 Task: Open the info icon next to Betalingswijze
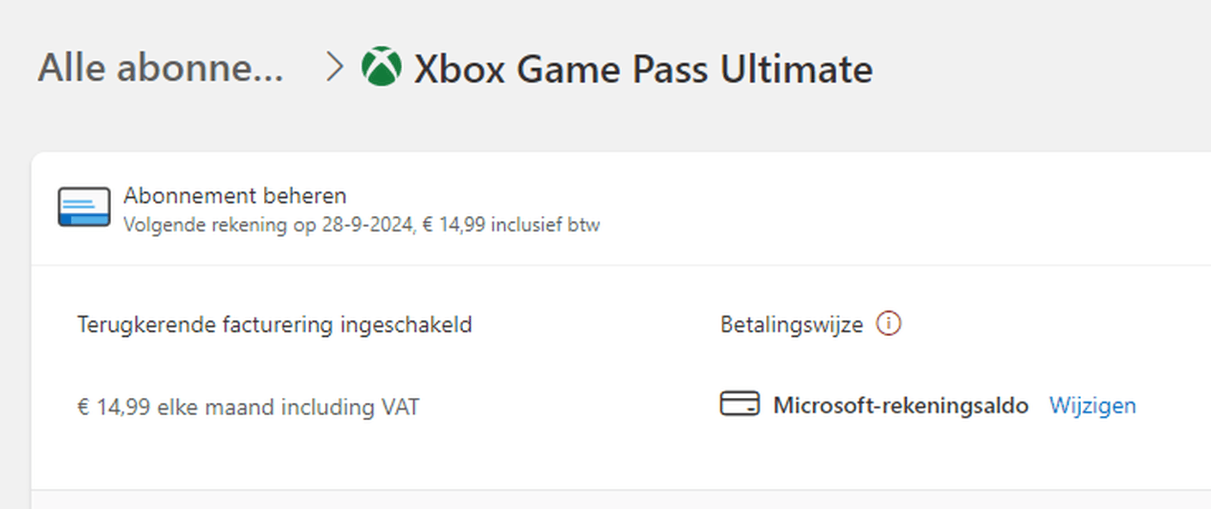(888, 324)
